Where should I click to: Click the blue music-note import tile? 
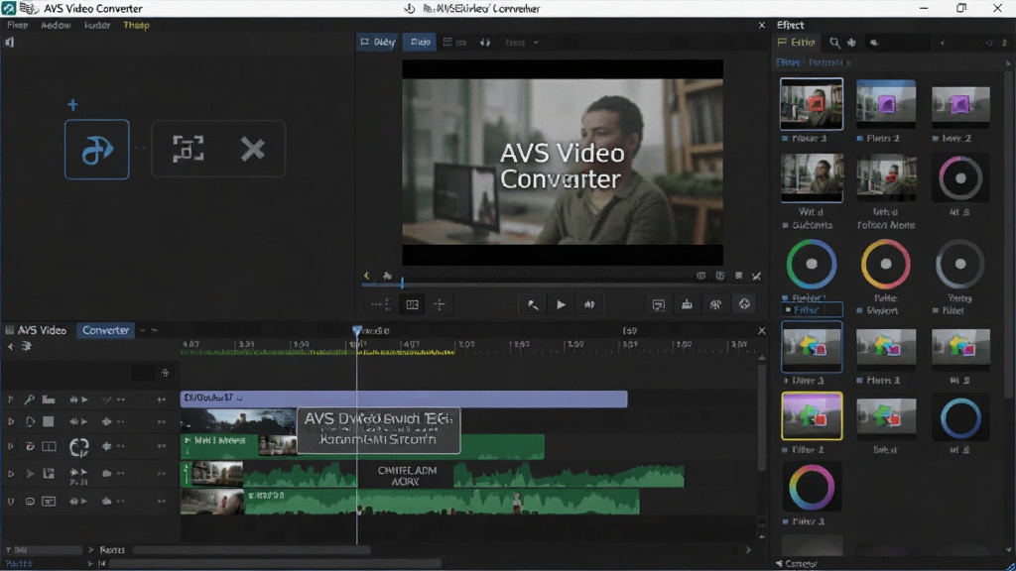coord(96,150)
